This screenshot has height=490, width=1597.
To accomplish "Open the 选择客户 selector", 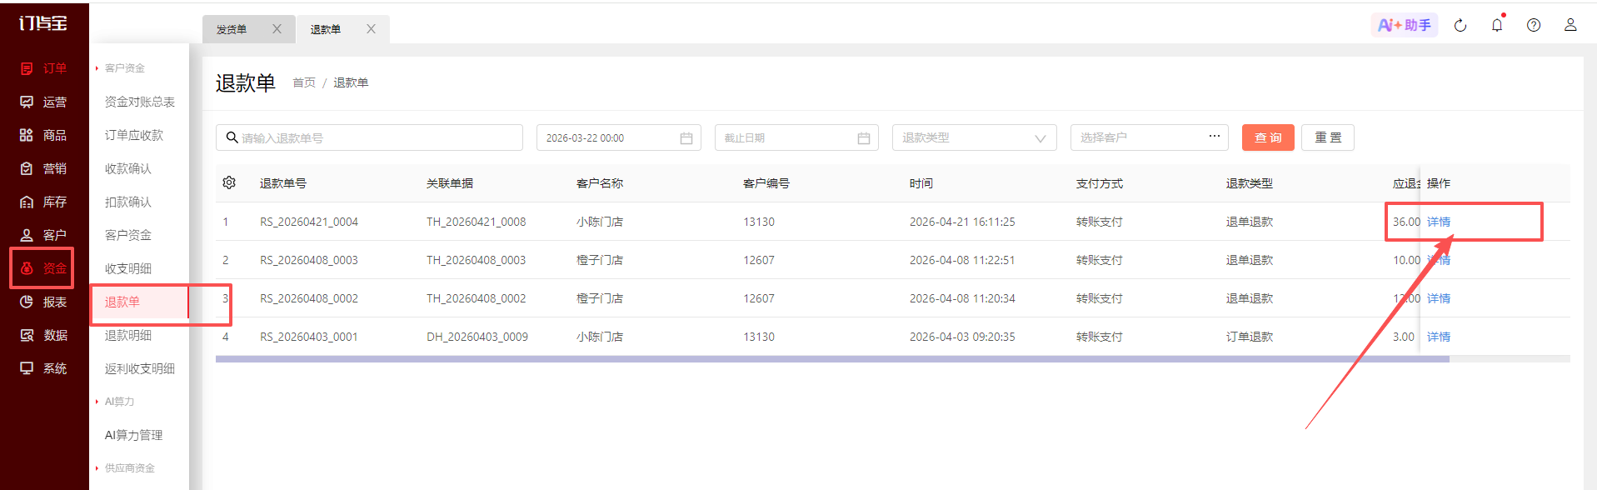I will (x=1149, y=137).
